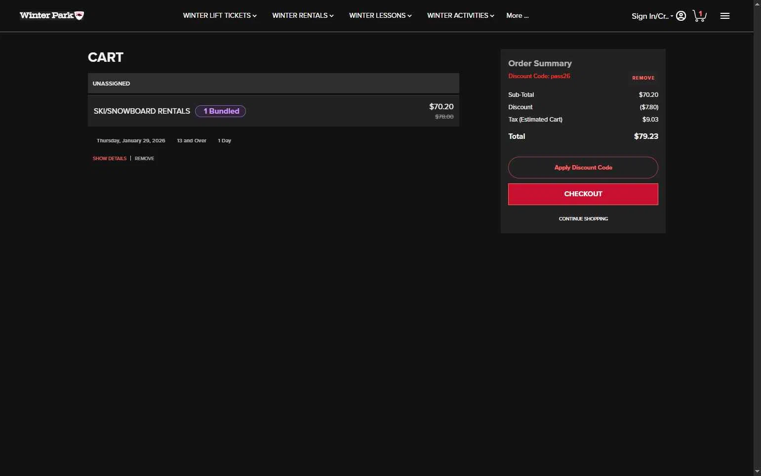Open the Sign In/Cr.. dropdown
The height and width of the screenshot is (476, 761).
[x=652, y=16]
